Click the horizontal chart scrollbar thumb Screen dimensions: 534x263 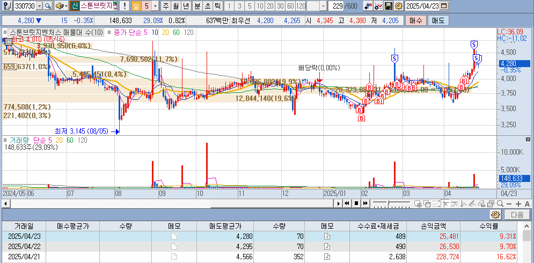[272, 204]
